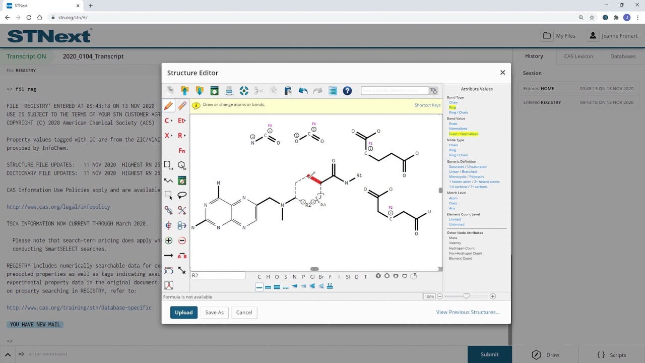The width and height of the screenshot is (645, 363).
Task: Set Bond Type to Ring
Action: (453, 107)
